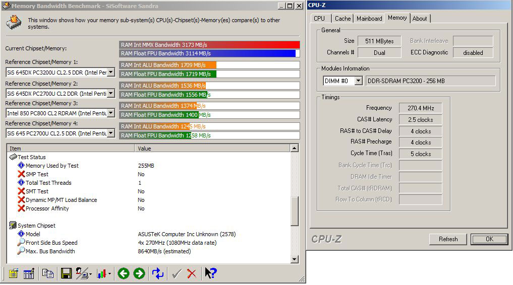
Task: Open dropdown arrow next to the bar chart icon
Action: (x=109, y=274)
